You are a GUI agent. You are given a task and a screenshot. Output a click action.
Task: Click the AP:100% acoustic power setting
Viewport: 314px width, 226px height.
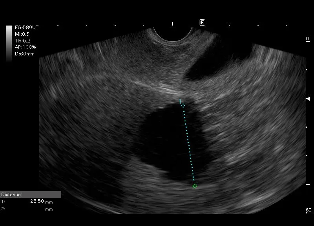coord(25,47)
